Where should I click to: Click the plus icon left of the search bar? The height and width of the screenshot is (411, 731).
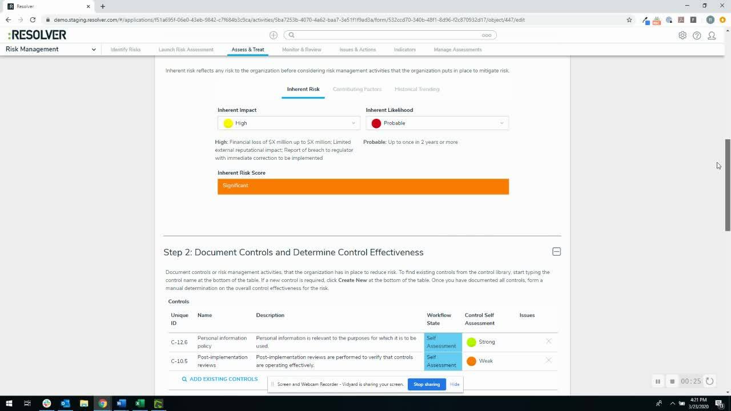[274, 35]
